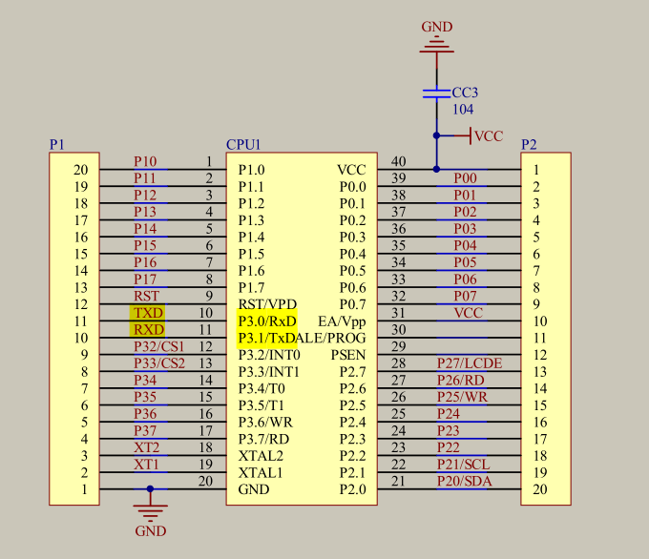Select the XTAL2 pin name
Viewport: 649px width, 559px height.
[261, 456]
